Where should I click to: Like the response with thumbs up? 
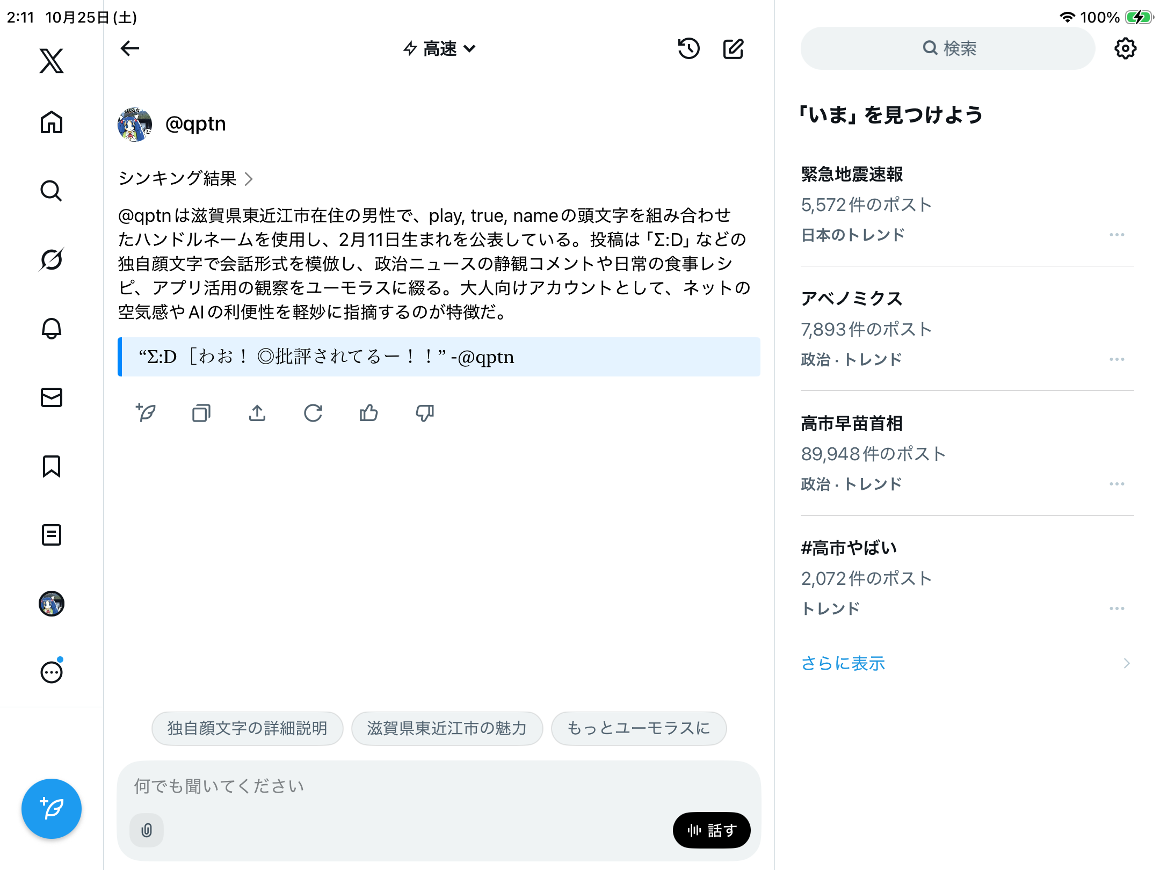pyautogui.click(x=369, y=413)
